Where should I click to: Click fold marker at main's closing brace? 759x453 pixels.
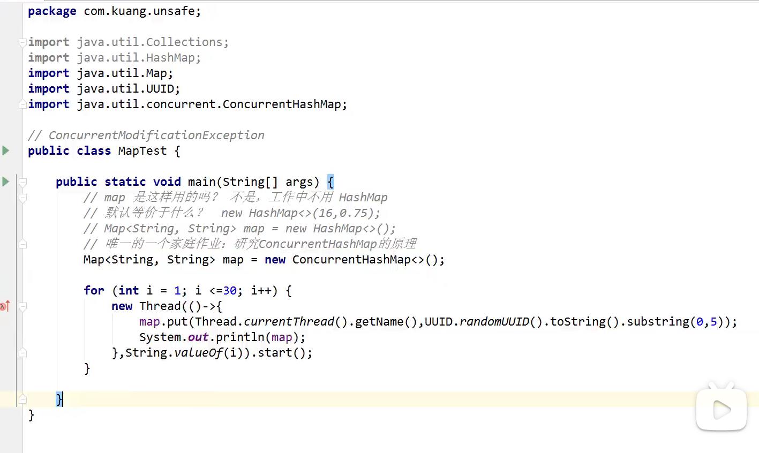22,399
